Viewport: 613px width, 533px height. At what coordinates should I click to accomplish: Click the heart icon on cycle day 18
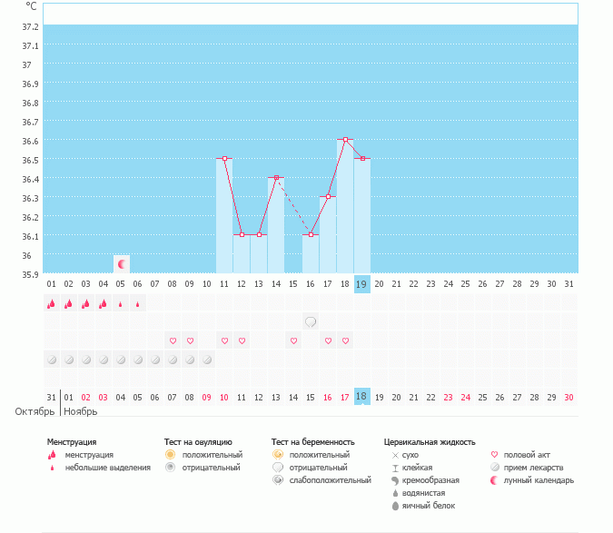[x=345, y=341]
